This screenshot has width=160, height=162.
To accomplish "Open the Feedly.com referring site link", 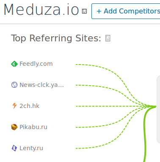I will coord(36,64).
